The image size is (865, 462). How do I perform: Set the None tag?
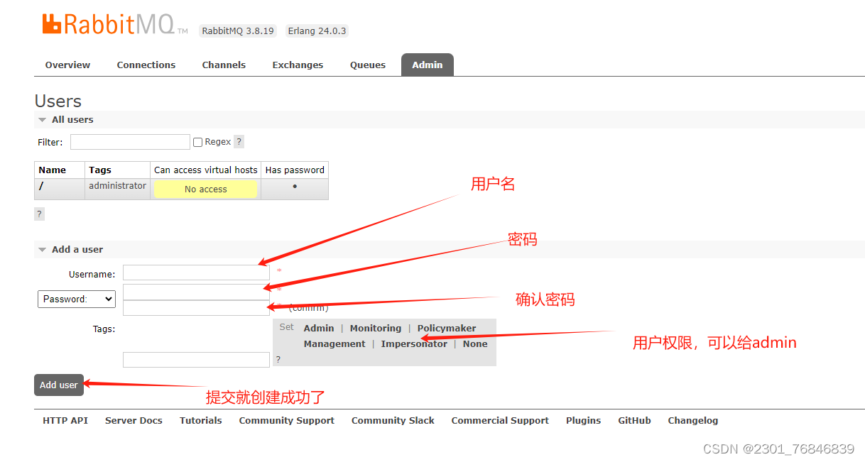point(475,343)
